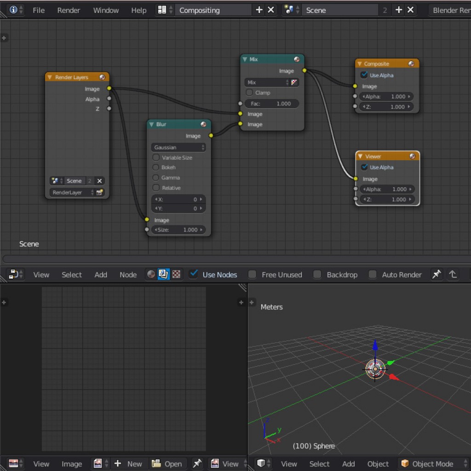Click the render layer settings icon on Render Layers node

coord(100,192)
